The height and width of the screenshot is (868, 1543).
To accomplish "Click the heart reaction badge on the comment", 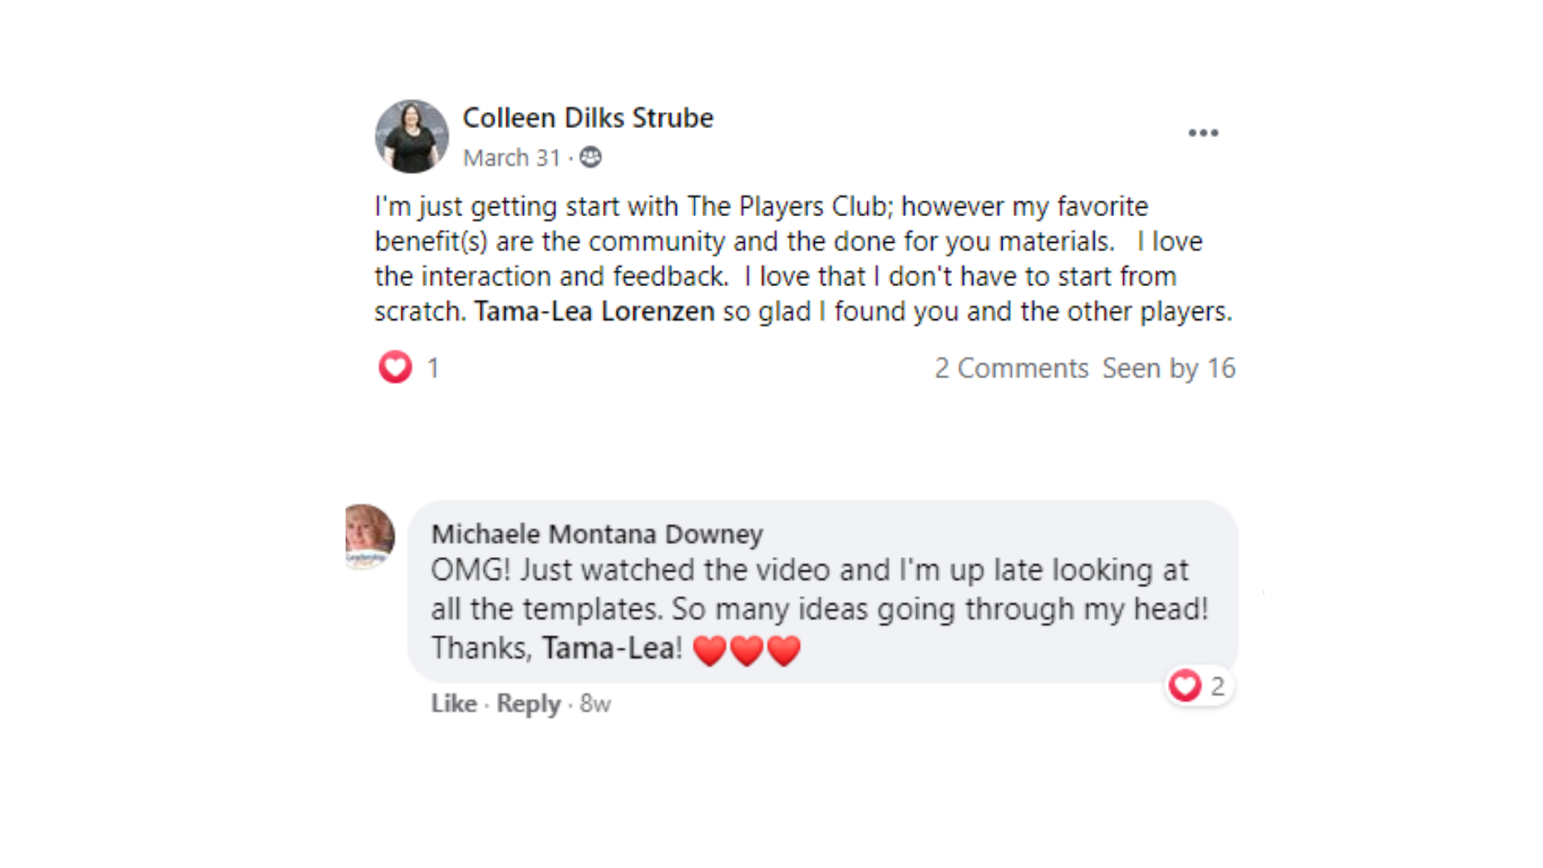I will tap(1185, 686).
